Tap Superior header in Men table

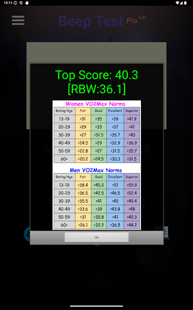(132, 177)
